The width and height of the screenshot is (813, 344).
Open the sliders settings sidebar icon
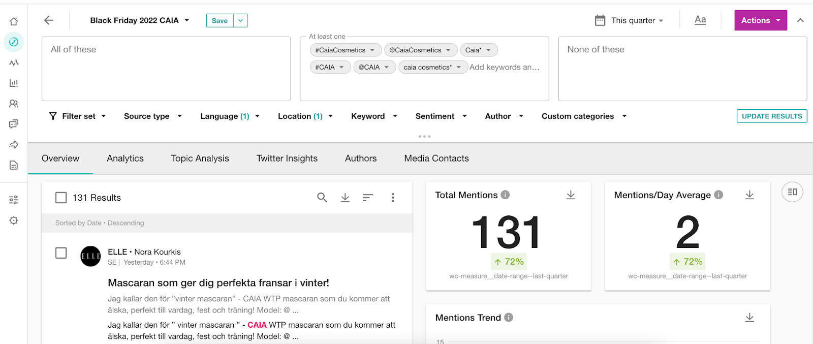(x=14, y=200)
